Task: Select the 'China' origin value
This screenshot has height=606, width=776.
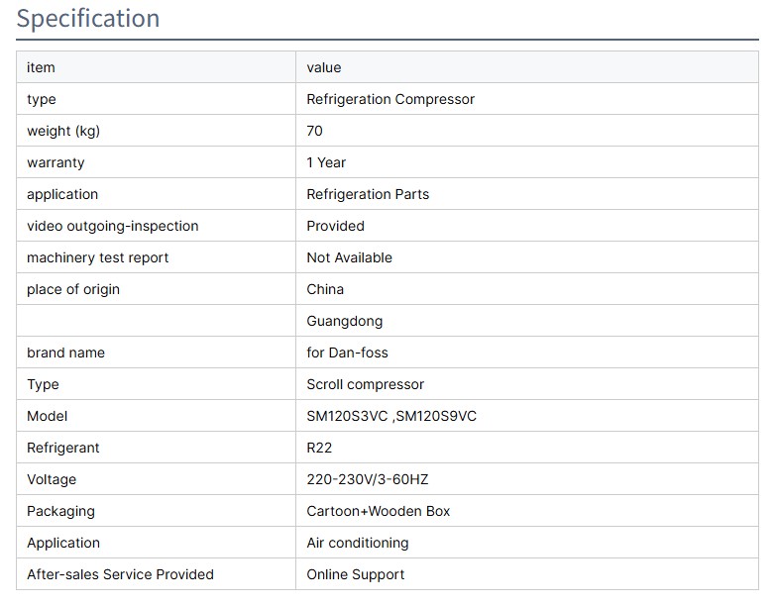Action: pos(325,289)
